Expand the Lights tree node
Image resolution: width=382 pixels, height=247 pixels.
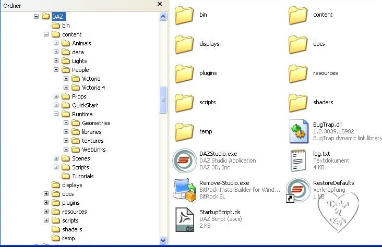tap(56, 60)
